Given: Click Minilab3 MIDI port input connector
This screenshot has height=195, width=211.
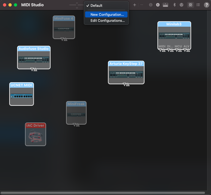Looking at the screenshot, I should coord(160,50).
